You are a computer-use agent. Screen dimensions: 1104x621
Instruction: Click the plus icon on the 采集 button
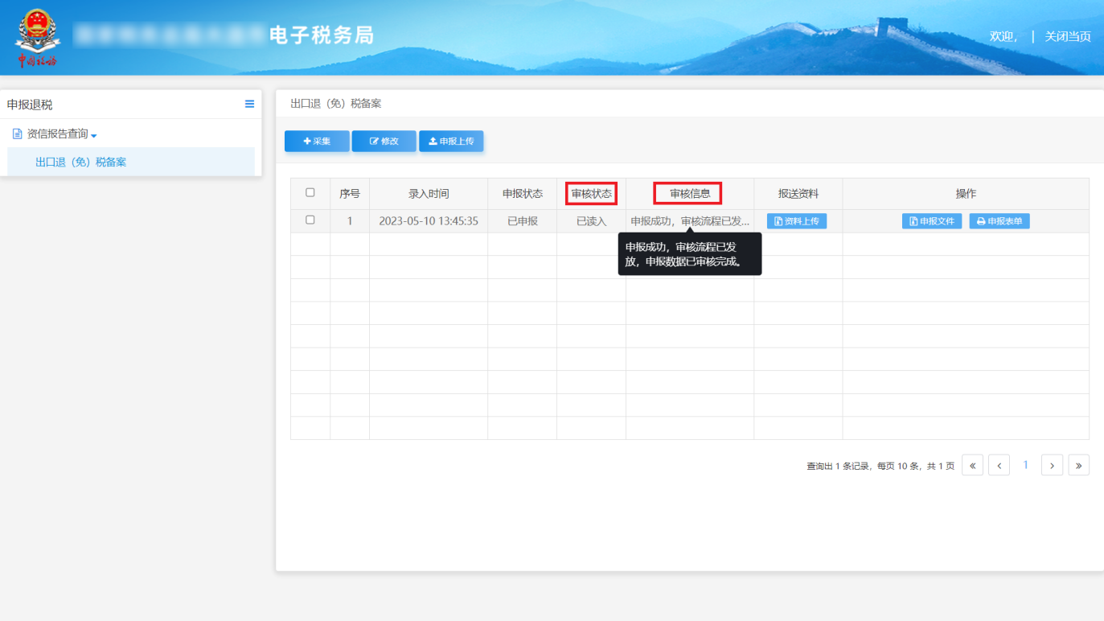pos(306,142)
